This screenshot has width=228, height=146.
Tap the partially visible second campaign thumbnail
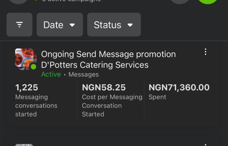(24, 145)
